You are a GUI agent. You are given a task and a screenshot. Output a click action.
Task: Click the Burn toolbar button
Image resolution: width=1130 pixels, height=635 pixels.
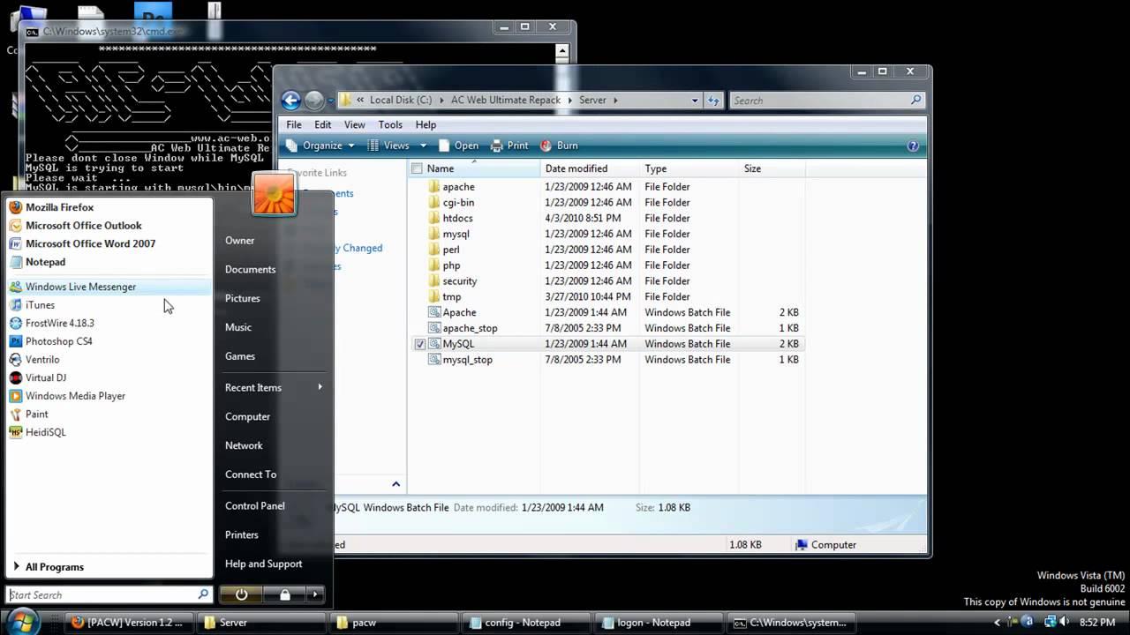point(559,146)
